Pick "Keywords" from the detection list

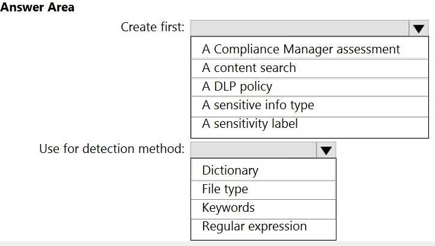tap(228, 208)
